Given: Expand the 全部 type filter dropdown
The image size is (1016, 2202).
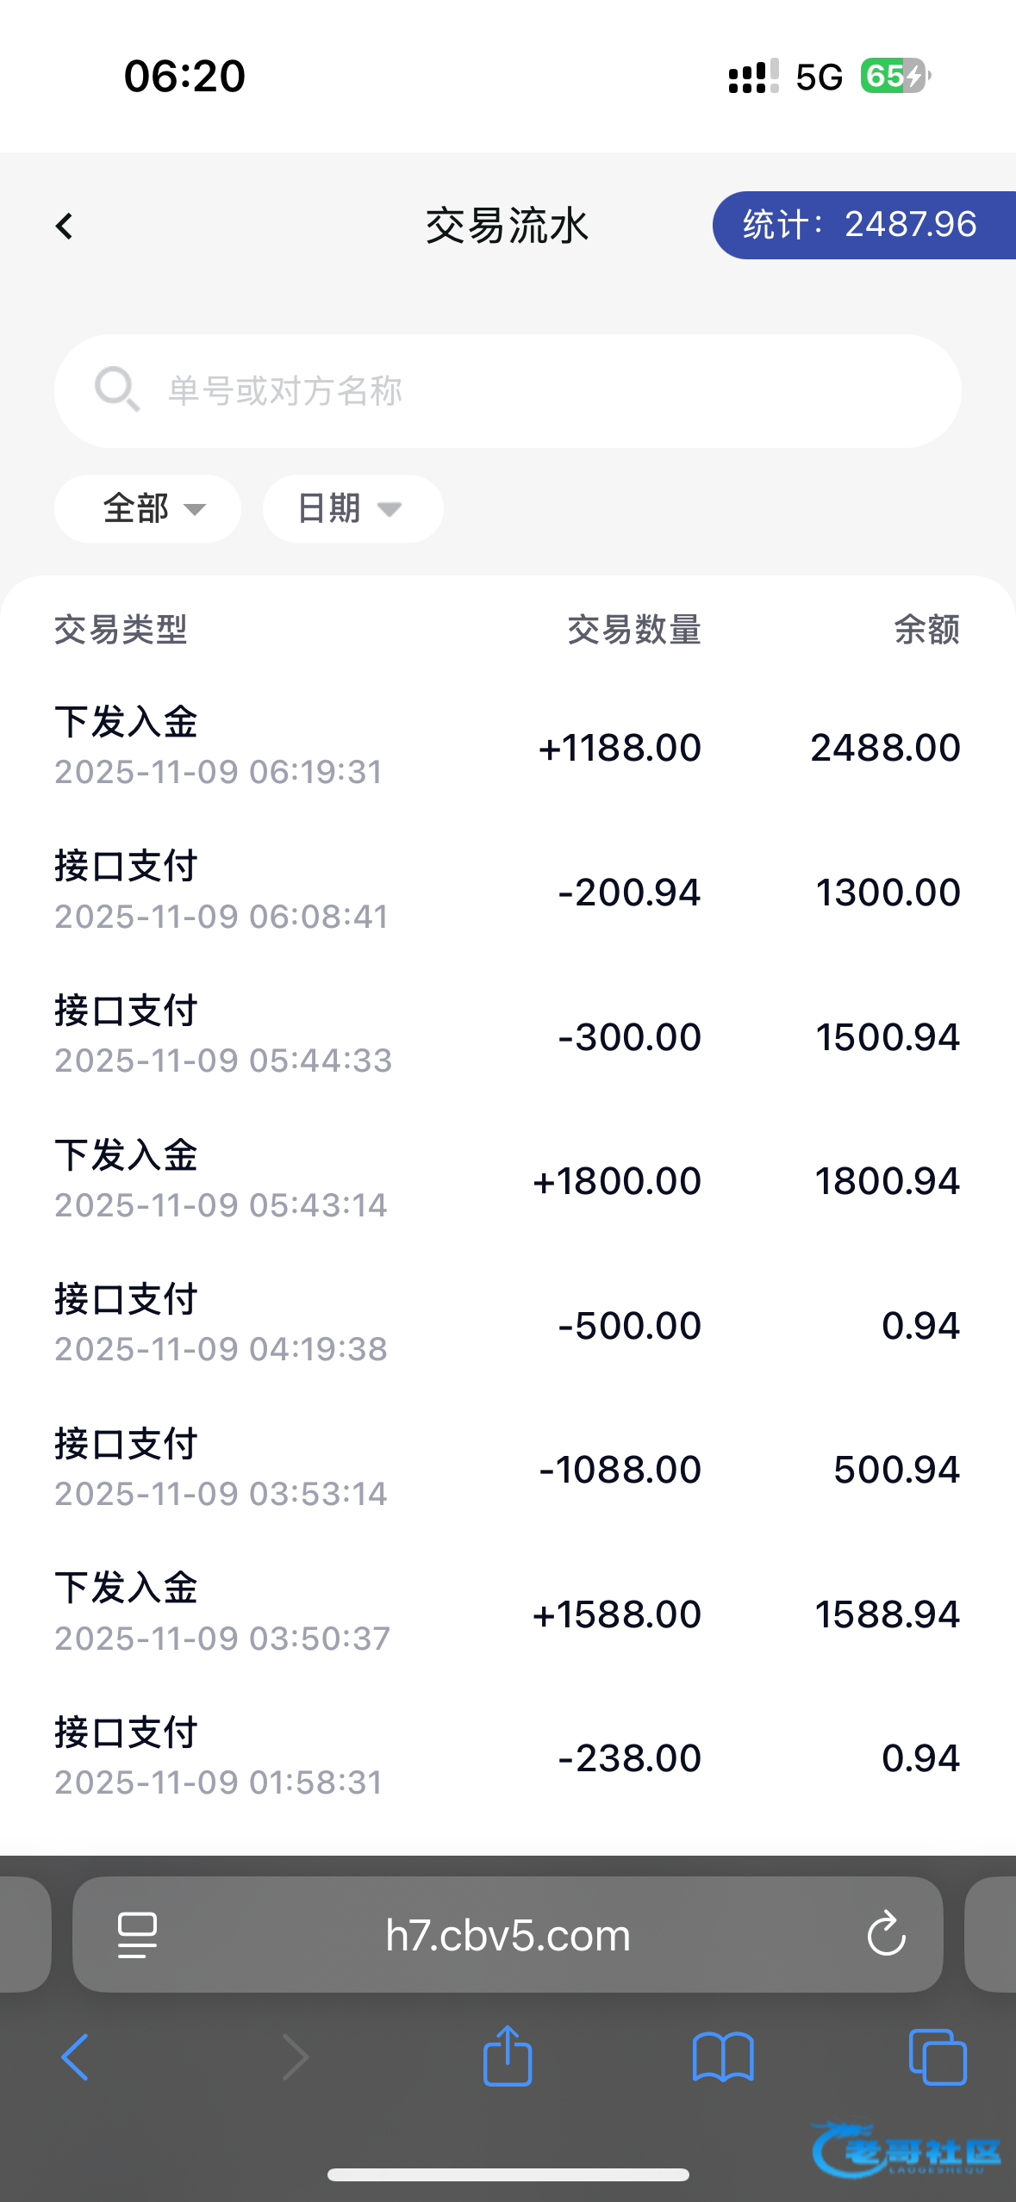Looking at the screenshot, I should coord(148,508).
